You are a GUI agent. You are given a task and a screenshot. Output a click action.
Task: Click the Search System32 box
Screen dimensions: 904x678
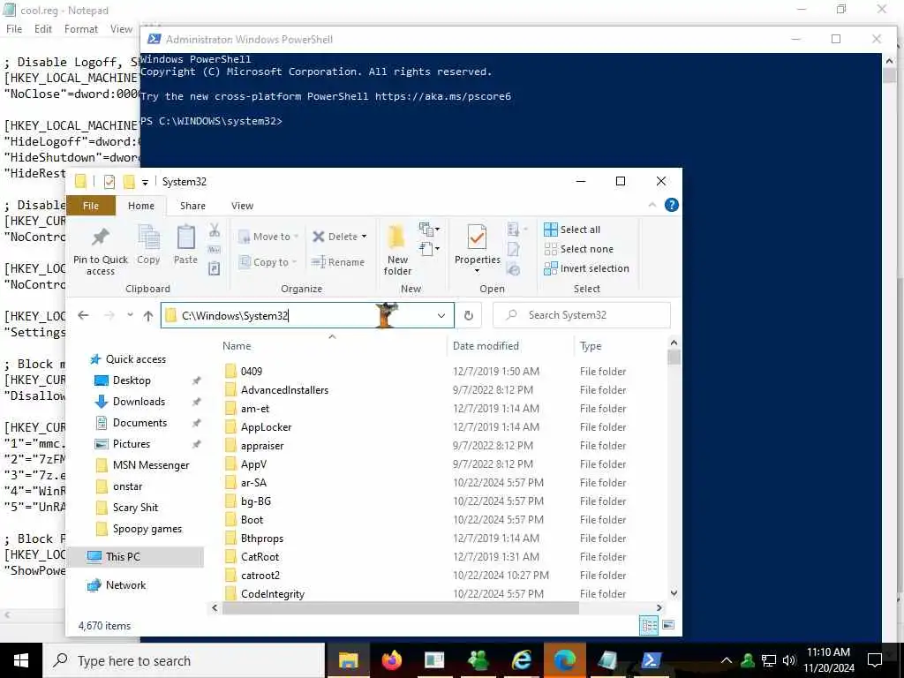pyautogui.click(x=582, y=315)
